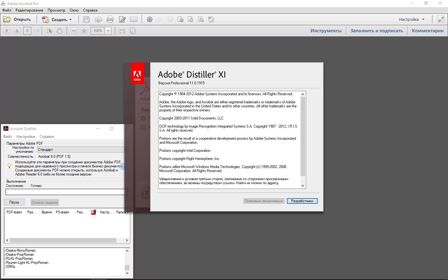The height and width of the screenshot is (280, 448).
Task: Click the PS-файл column header
Action: click(64, 212)
